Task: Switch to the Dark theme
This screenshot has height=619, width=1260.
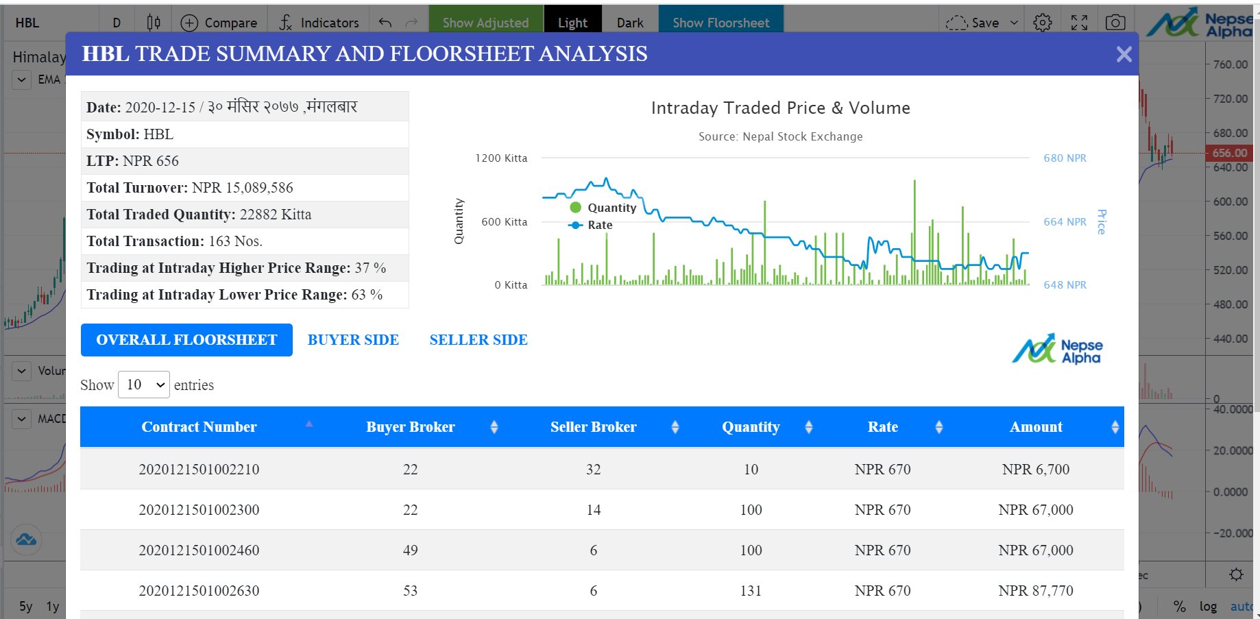Action: pyautogui.click(x=630, y=23)
